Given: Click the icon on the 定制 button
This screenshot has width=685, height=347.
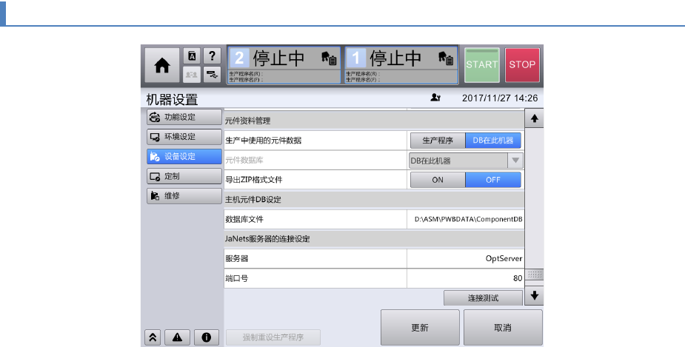Looking at the screenshot, I should point(155,176).
